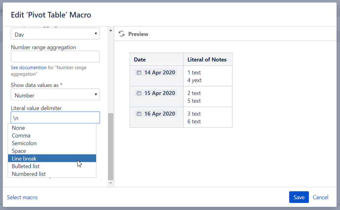Open the Select macro link
This screenshot has width=340, height=210.
point(22,197)
